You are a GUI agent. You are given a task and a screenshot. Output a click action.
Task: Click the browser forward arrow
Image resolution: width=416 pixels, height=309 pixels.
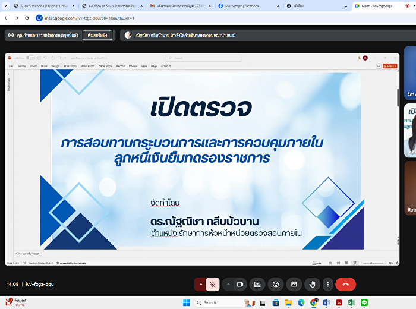click(x=17, y=18)
